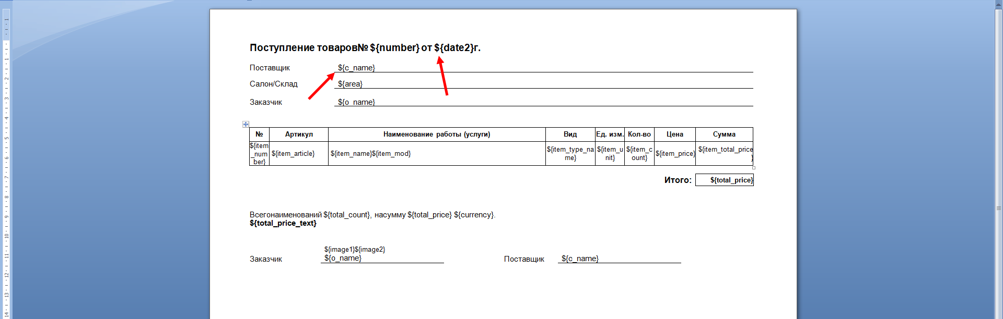The height and width of the screenshot is (319, 1003).
Task: Click the vertical scrollbar up arrow
Action: [x=998, y=3]
